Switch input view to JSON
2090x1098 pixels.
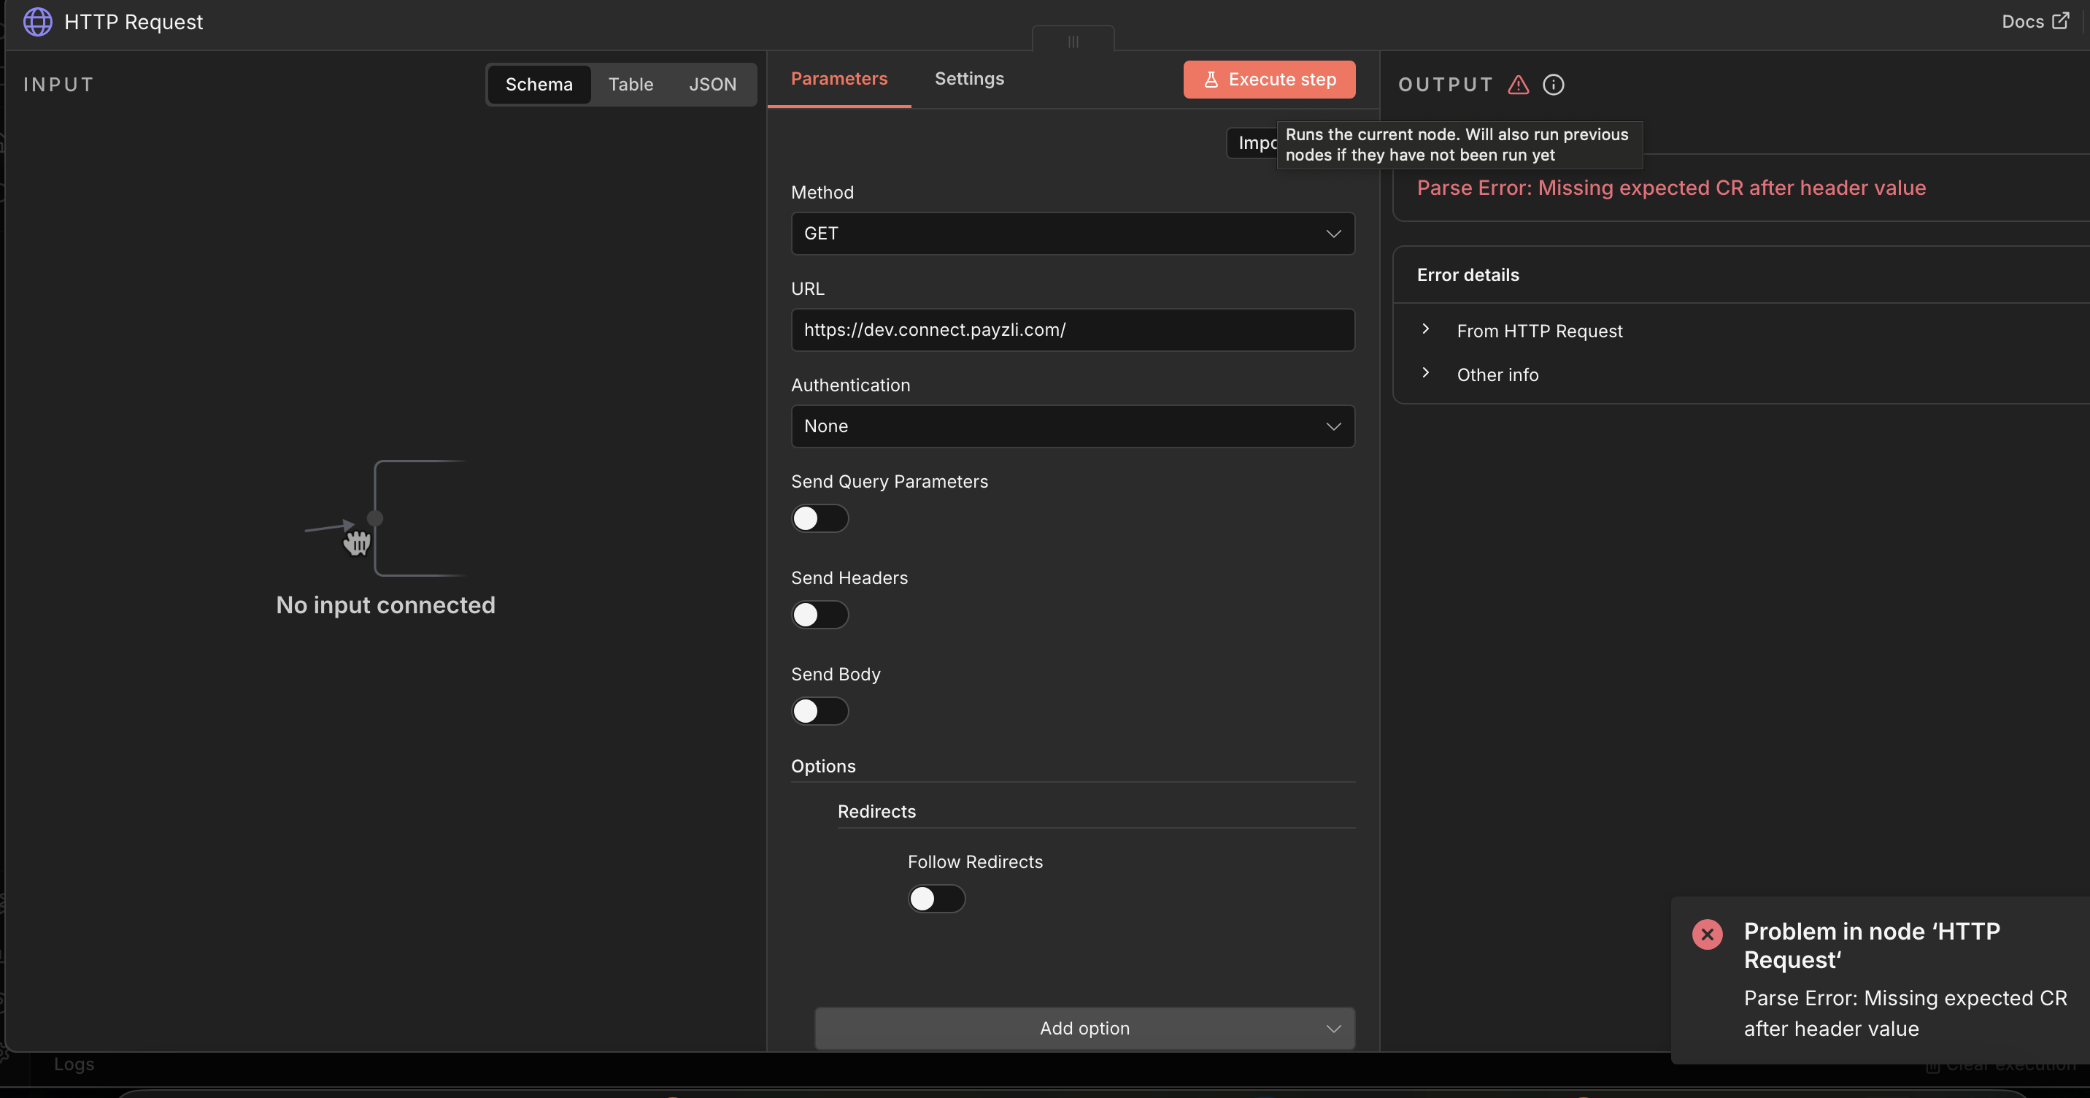[712, 85]
